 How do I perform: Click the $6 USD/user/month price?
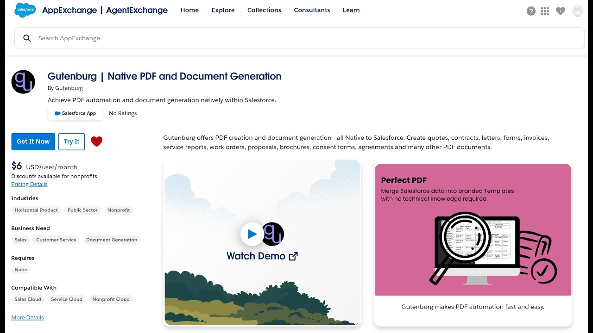click(x=44, y=166)
